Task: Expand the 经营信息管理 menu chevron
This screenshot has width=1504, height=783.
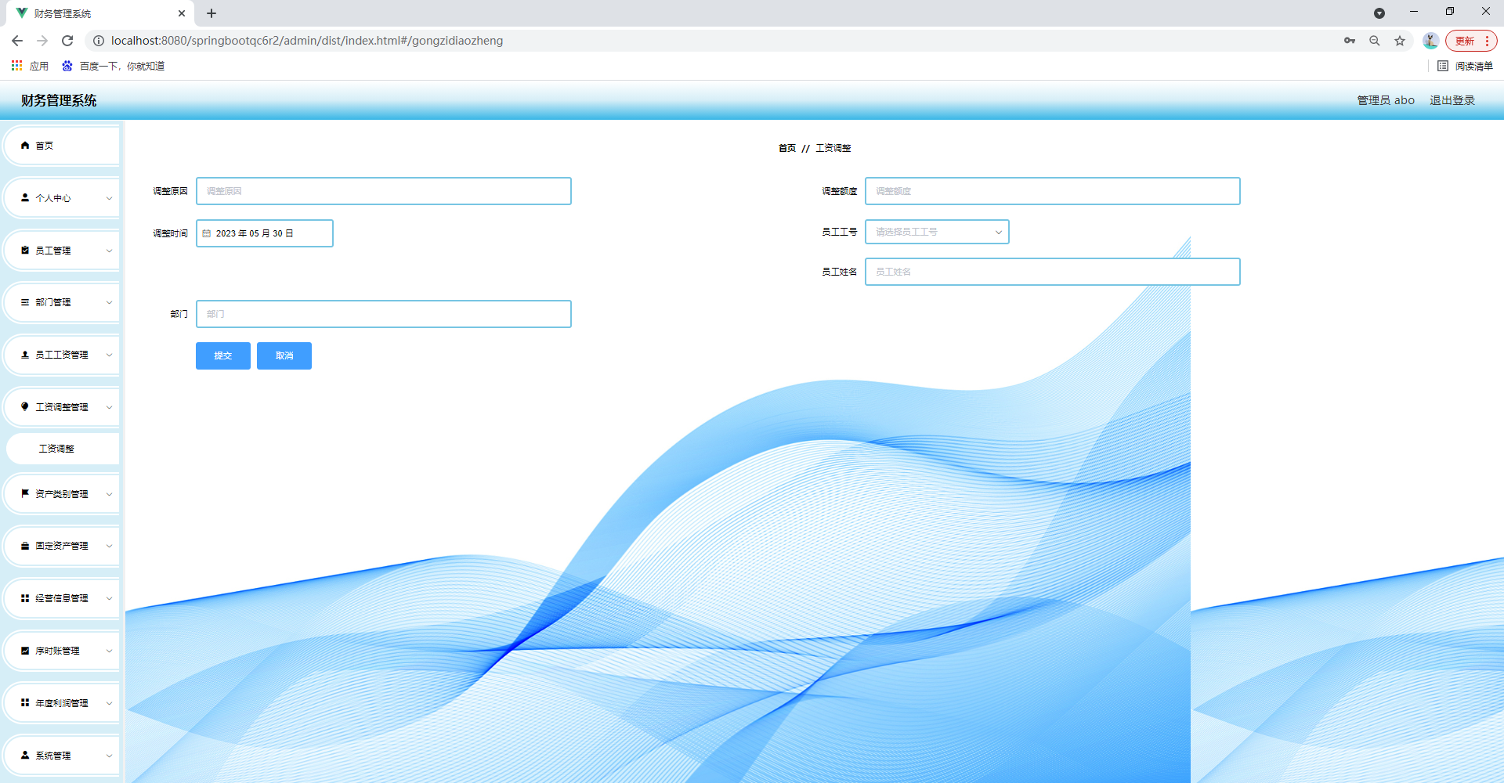Action: click(109, 598)
